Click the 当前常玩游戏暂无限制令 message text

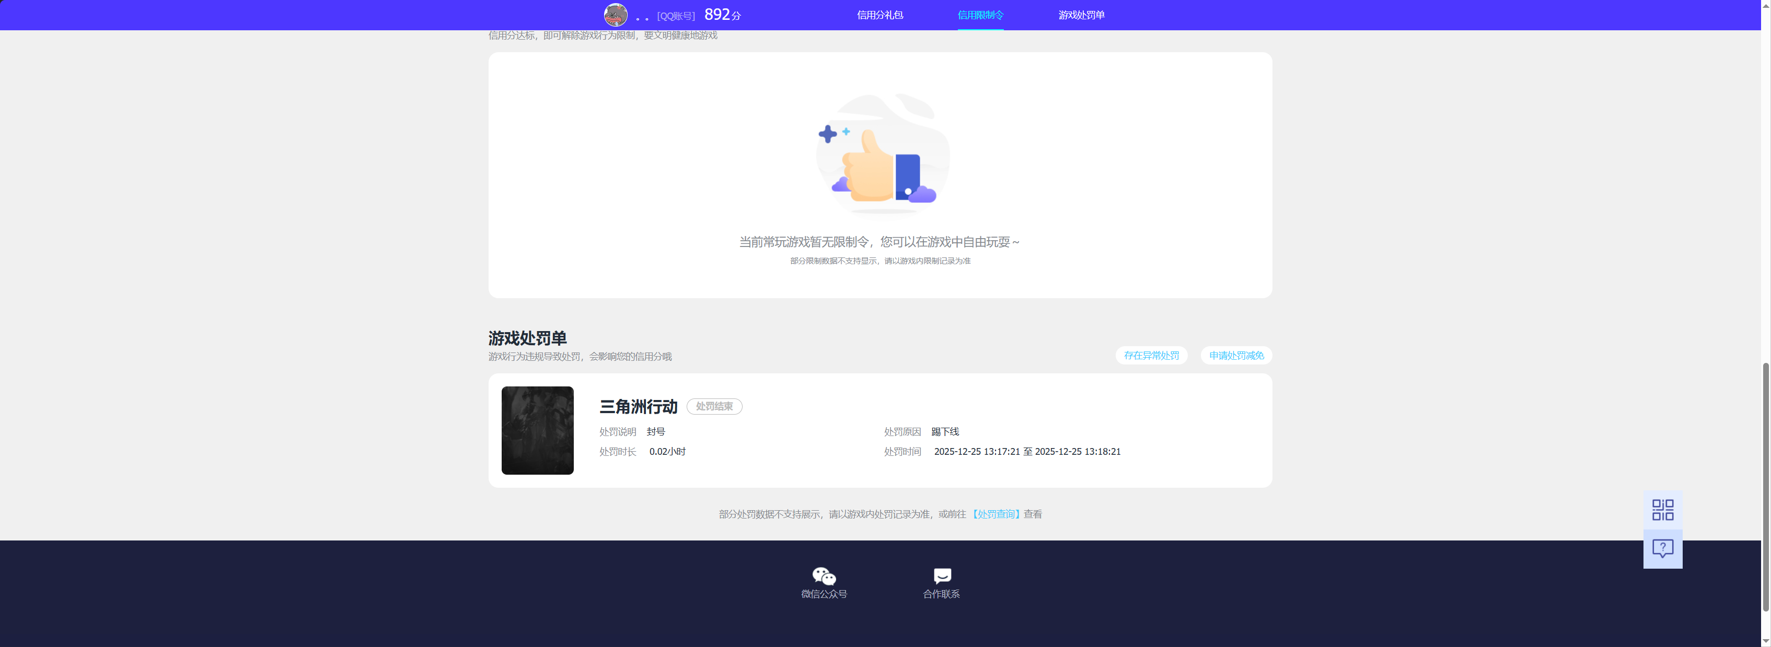coord(879,242)
